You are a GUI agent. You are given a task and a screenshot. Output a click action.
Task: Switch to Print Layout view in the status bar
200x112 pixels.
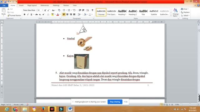point(162,105)
